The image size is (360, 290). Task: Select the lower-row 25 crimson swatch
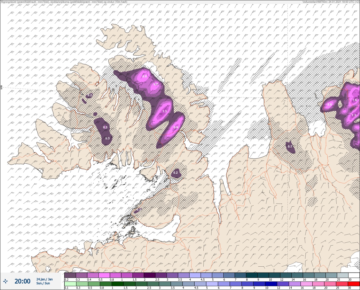point(342,284)
